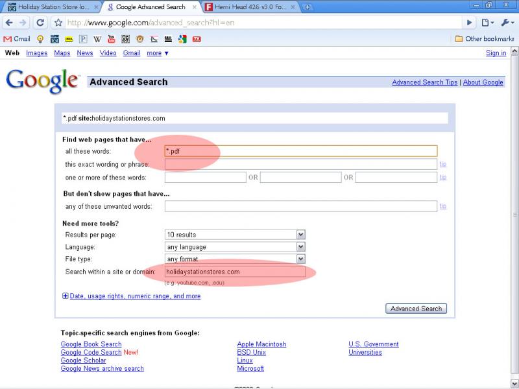Image resolution: width=519 pixels, height=389 pixels.
Task: Open the Maps link in the top navigation
Action: 62,53
